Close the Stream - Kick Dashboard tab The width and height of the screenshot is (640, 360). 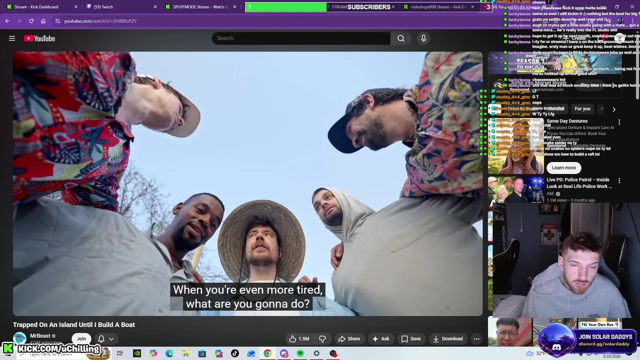[x=76, y=7]
